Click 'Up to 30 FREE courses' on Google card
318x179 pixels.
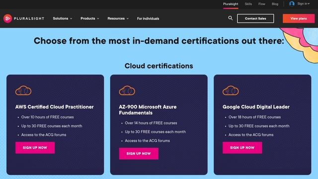(259, 126)
